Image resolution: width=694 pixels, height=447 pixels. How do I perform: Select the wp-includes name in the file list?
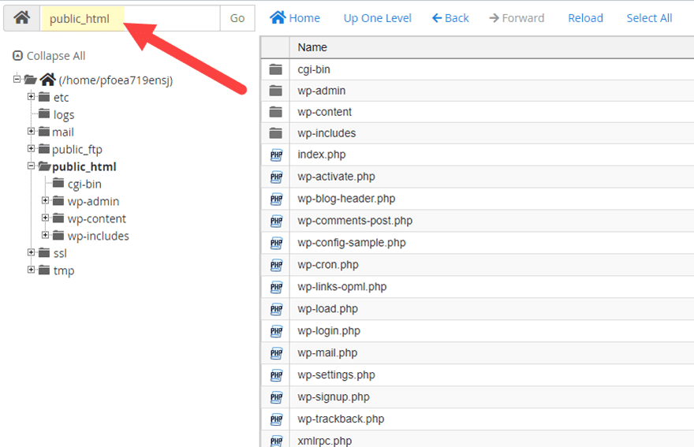pyautogui.click(x=326, y=133)
